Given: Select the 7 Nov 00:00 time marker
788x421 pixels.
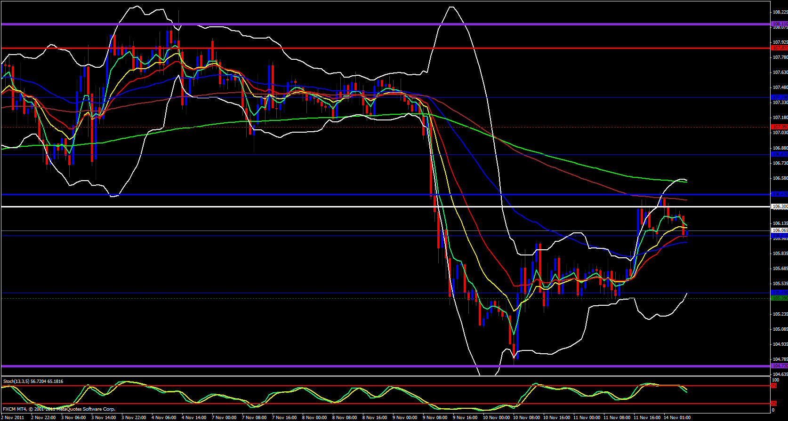Looking at the screenshot, I should [224, 418].
